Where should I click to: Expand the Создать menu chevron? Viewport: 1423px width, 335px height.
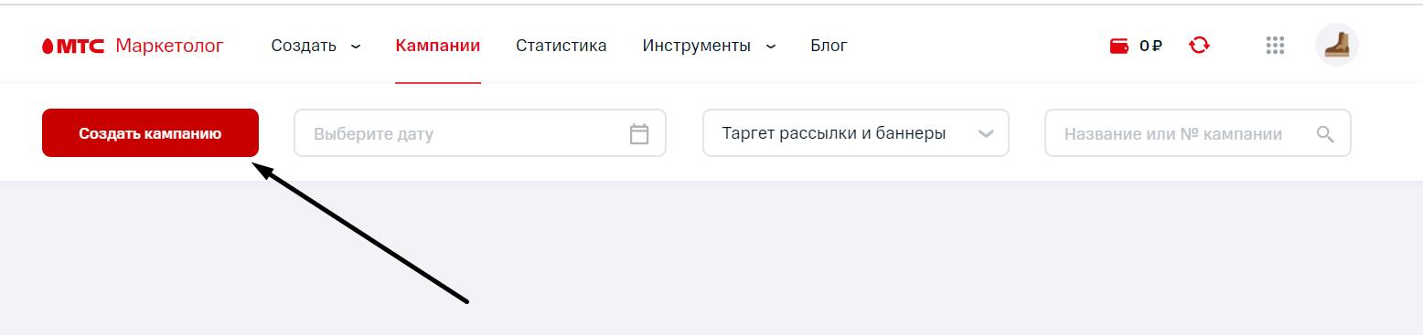[x=356, y=46]
